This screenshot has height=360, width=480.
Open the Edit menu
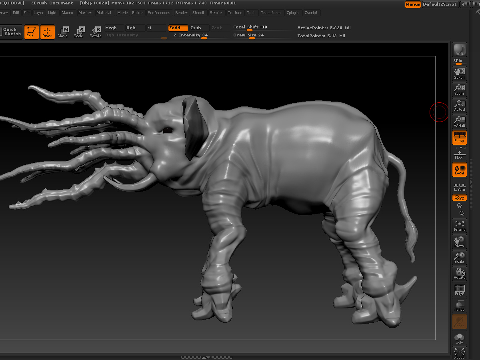click(16, 13)
